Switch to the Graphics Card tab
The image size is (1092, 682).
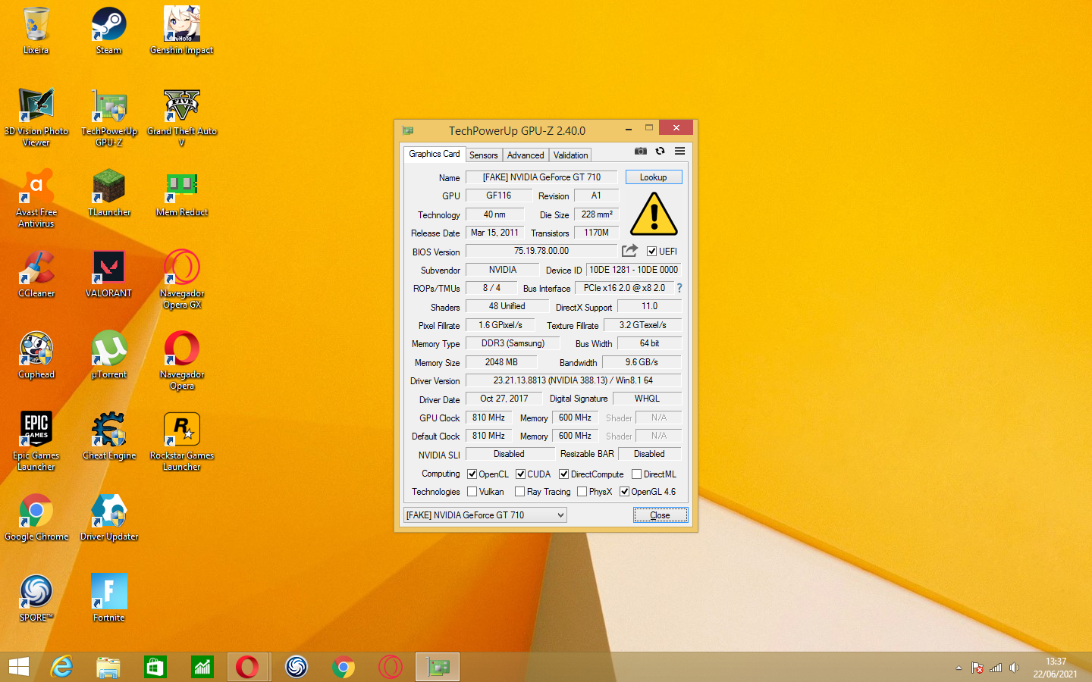click(x=434, y=154)
